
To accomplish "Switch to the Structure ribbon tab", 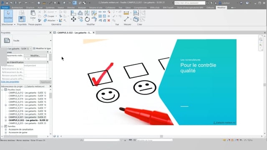I will (x=30, y=7).
